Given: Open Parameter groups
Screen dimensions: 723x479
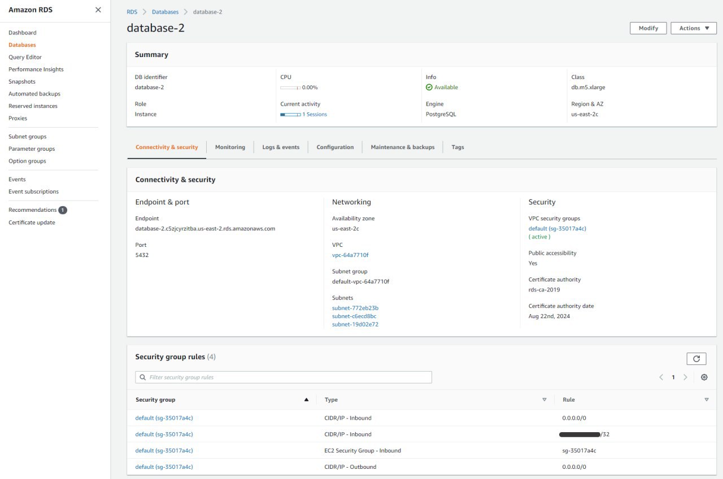Looking at the screenshot, I should (x=32, y=149).
